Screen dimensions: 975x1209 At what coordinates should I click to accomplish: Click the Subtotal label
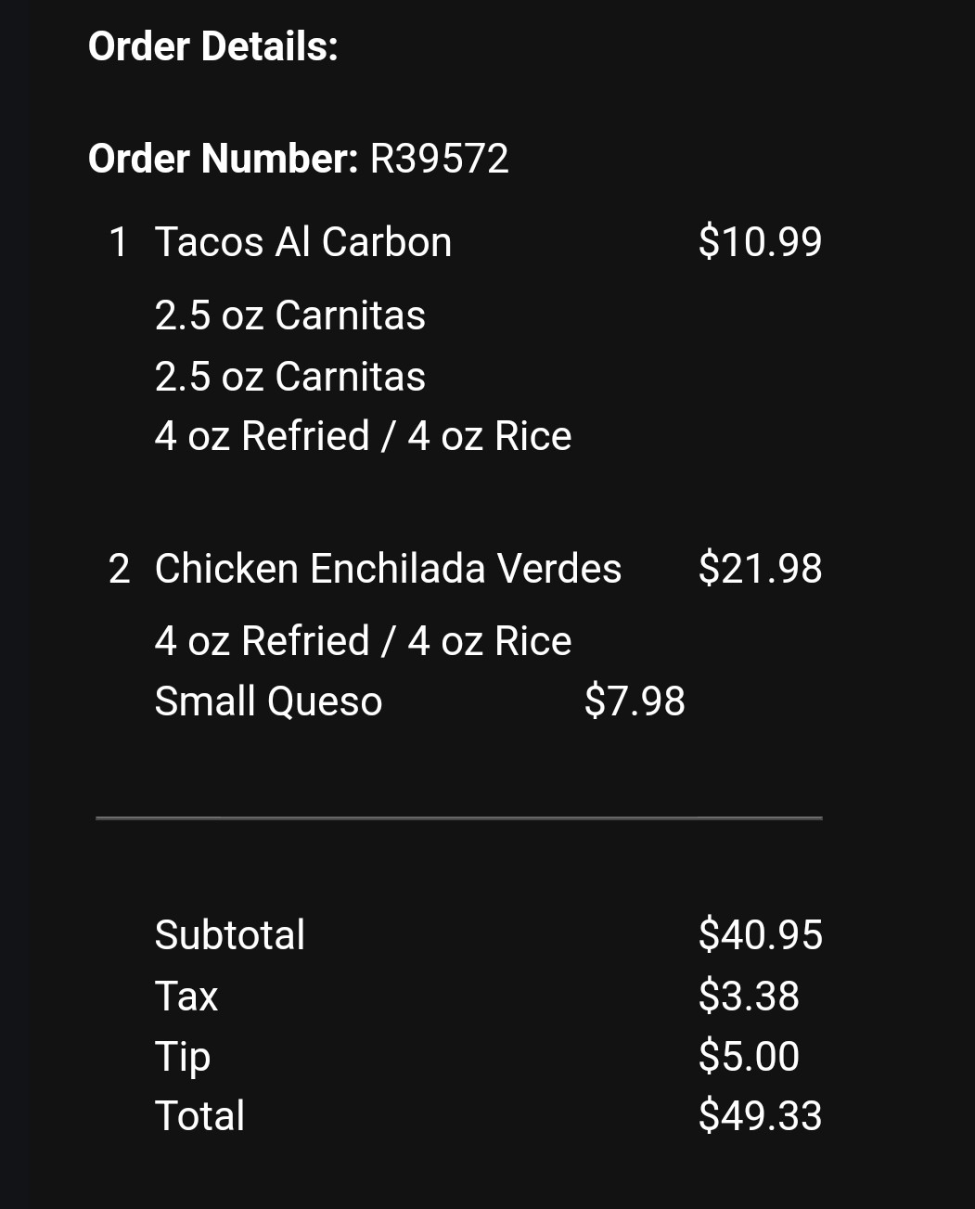coord(229,935)
